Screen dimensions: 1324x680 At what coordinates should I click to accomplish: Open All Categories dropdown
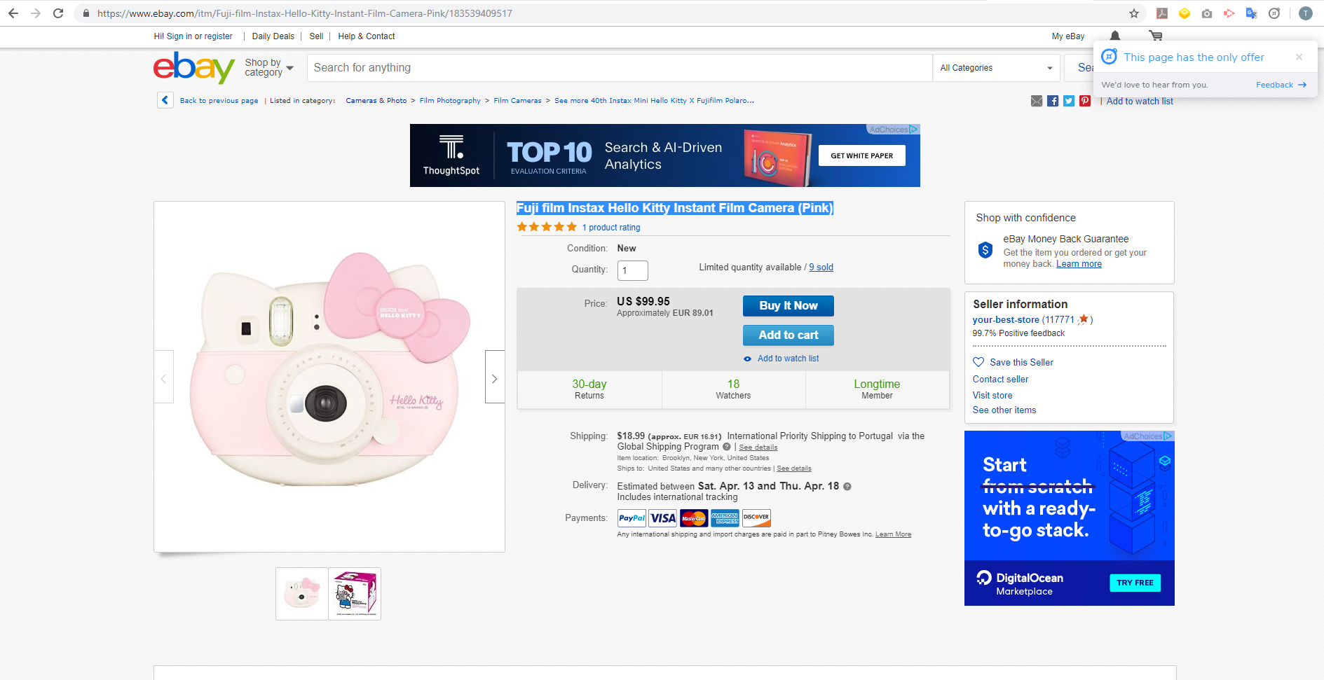(996, 68)
